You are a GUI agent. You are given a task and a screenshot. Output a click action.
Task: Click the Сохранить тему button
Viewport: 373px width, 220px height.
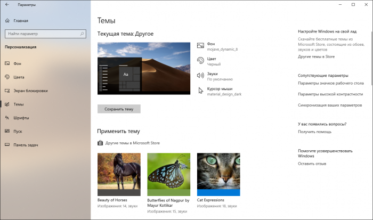click(x=119, y=109)
